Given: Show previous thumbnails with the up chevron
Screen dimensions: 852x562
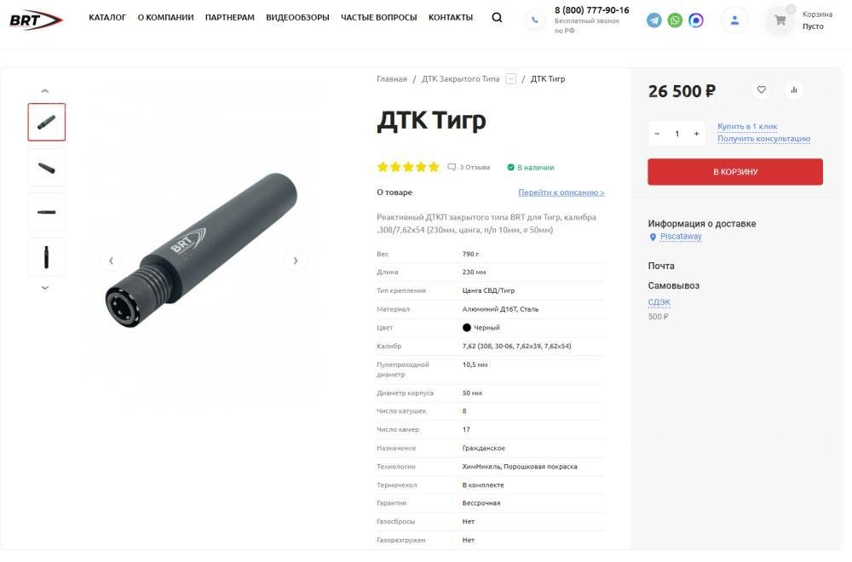Looking at the screenshot, I should click(45, 90).
